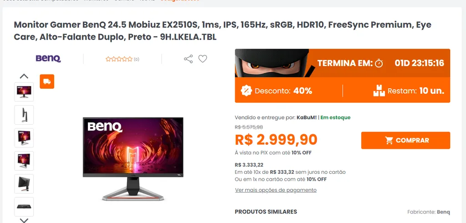Click the Benq manufacturer link
The height and width of the screenshot is (223, 466).
[x=443, y=212]
